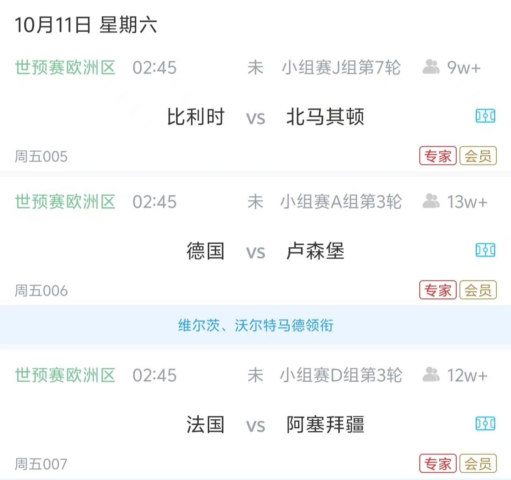Image resolution: width=511 pixels, height=480 pixels.
Task: Open 阿塞拜疆 team name
Action: 325,425
